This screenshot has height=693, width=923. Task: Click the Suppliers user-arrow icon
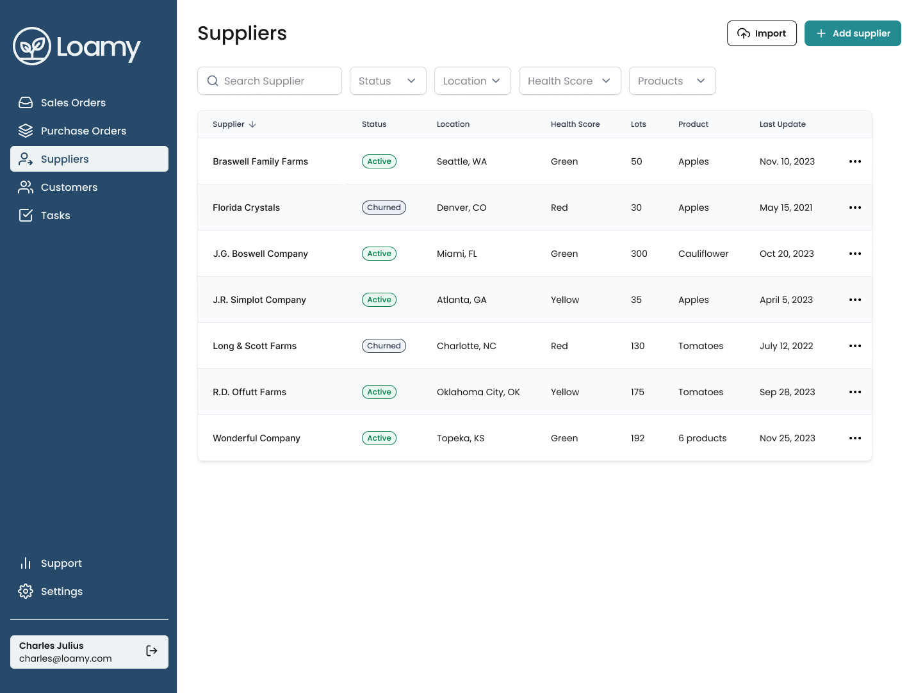26,159
